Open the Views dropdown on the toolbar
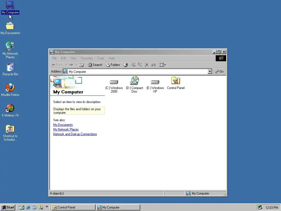Viewport: 281px width, 211px height. [162, 65]
